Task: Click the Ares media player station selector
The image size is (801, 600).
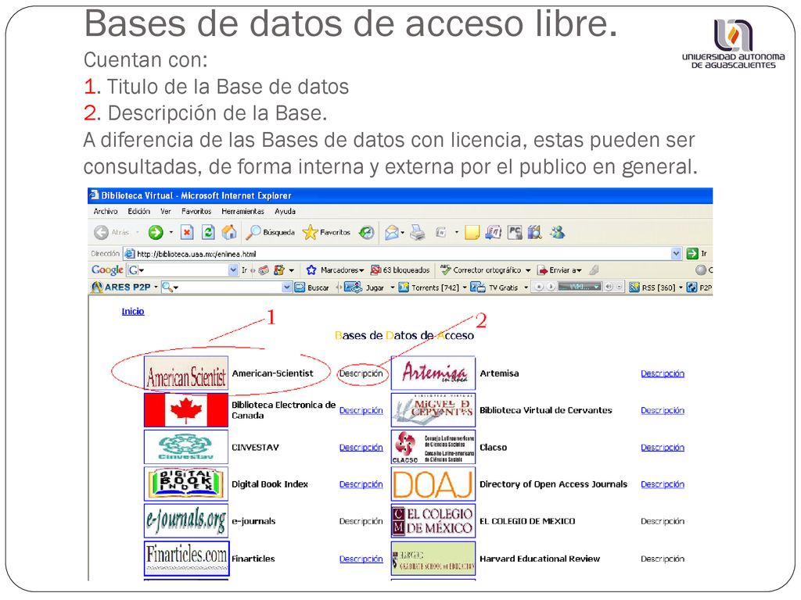Action: point(580,287)
